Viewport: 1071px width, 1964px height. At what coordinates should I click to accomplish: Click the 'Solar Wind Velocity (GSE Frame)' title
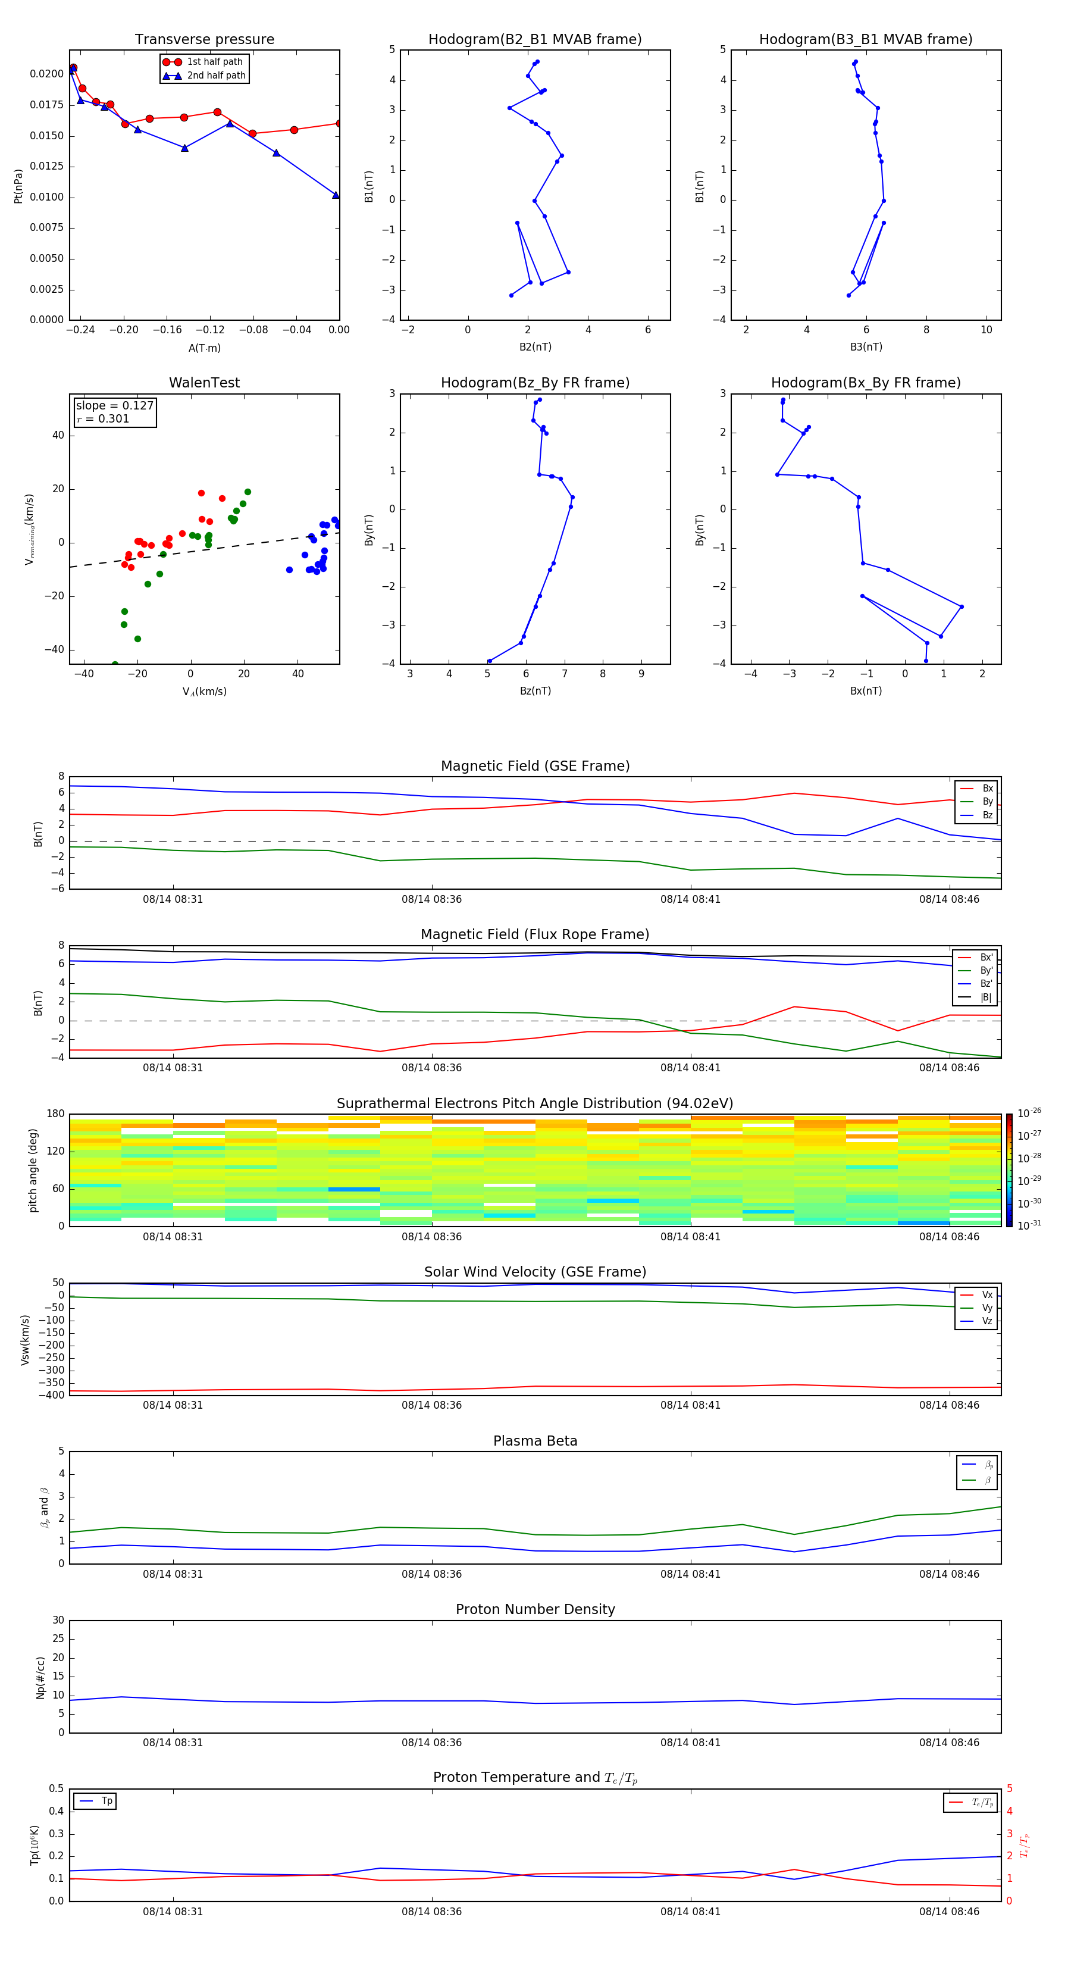[x=535, y=1272]
